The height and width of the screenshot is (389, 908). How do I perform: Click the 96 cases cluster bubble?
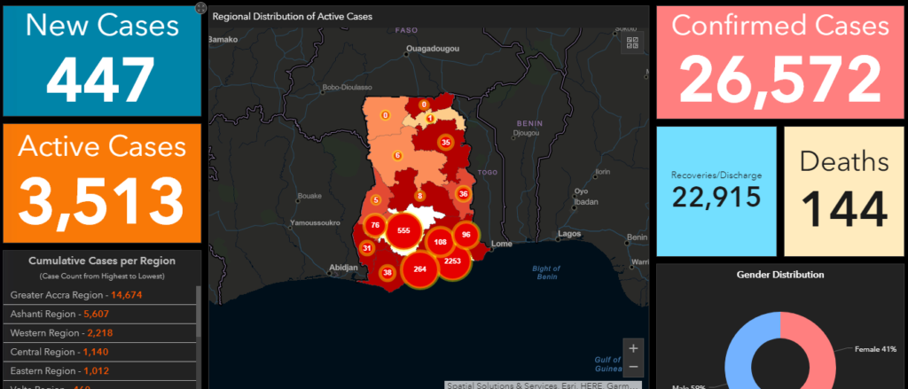[466, 235]
